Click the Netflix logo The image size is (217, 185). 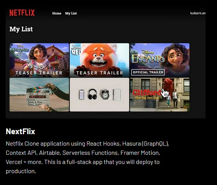(22, 13)
